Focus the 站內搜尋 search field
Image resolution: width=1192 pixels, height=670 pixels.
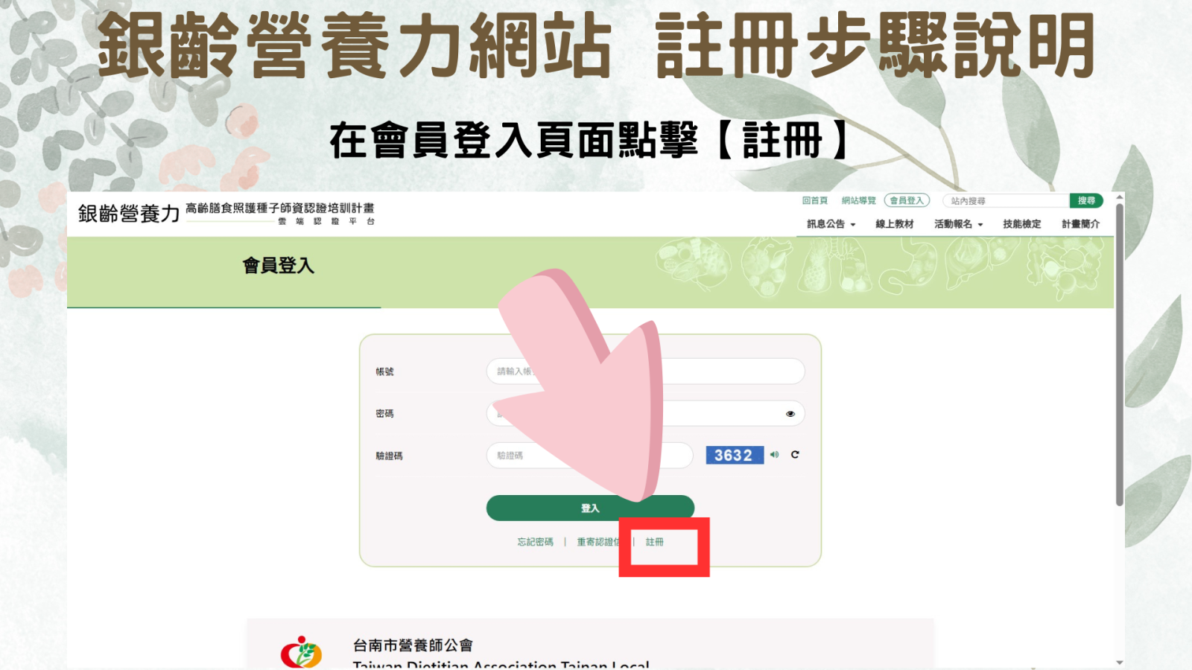click(1006, 201)
